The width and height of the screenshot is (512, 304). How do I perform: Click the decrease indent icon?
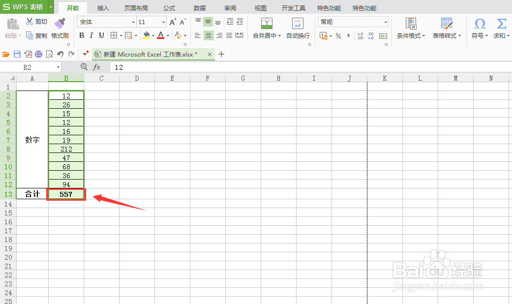230,22
